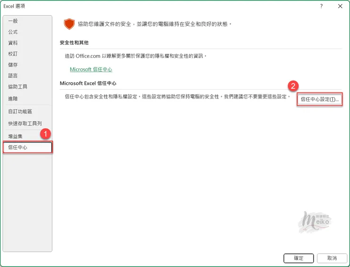The image size is (350, 267).
Task: Click the 信任中心設定 button
Action: coord(320,100)
